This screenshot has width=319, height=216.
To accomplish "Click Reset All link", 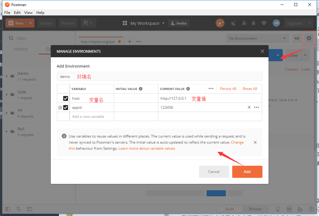I will pyautogui.click(x=250, y=89).
